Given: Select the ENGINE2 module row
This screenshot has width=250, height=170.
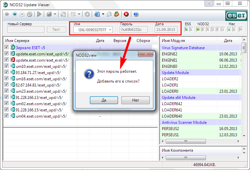Looking at the screenshot, I should point(201,54).
